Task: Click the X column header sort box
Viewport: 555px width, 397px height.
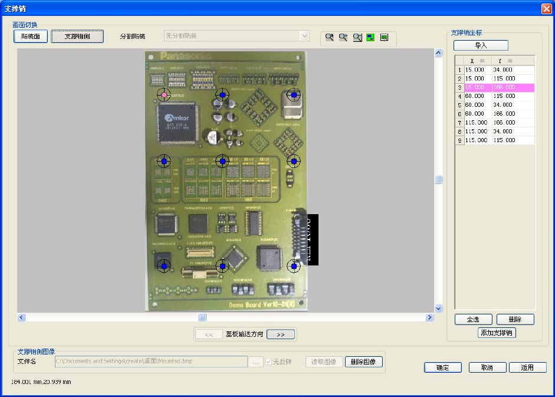Action: pyautogui.click(x=482, y=61)
